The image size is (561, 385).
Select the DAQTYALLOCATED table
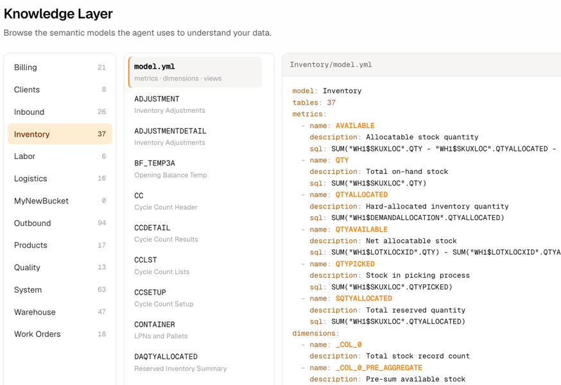195,362
